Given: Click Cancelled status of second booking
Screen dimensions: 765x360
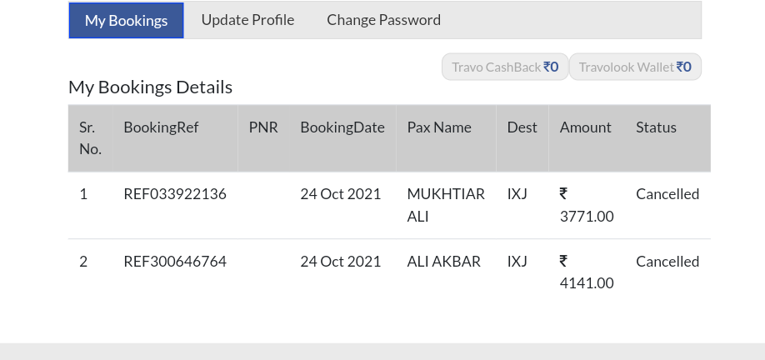Looking at the screenshot, I should [x=667, y=262].
